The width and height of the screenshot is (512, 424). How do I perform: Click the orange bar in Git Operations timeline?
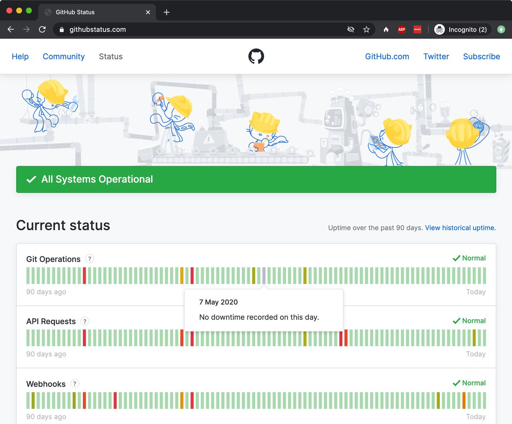click(182, 276)
